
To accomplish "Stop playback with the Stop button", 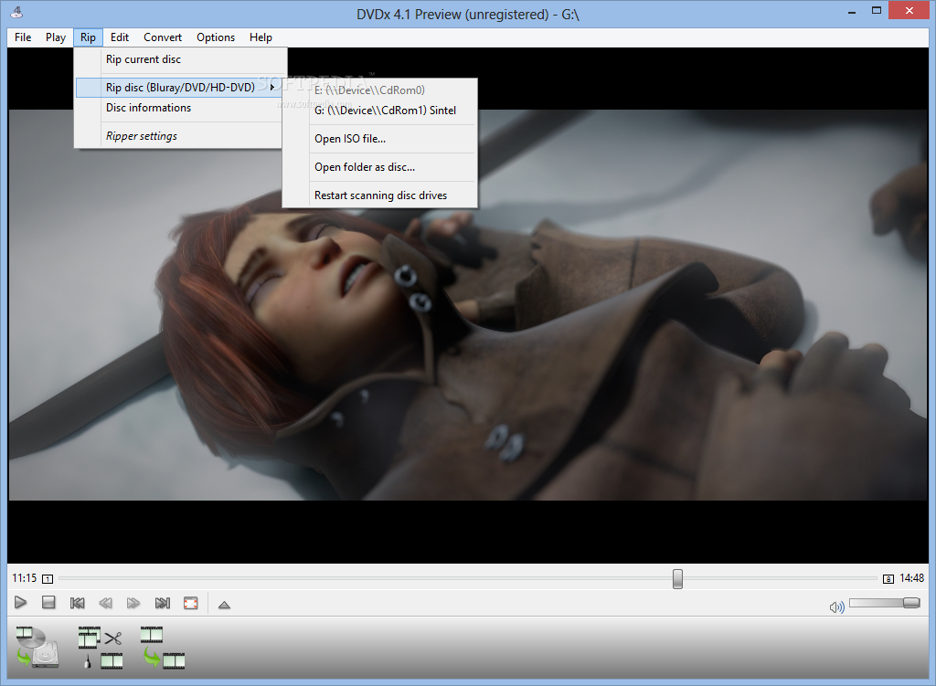I will [49, 603].
